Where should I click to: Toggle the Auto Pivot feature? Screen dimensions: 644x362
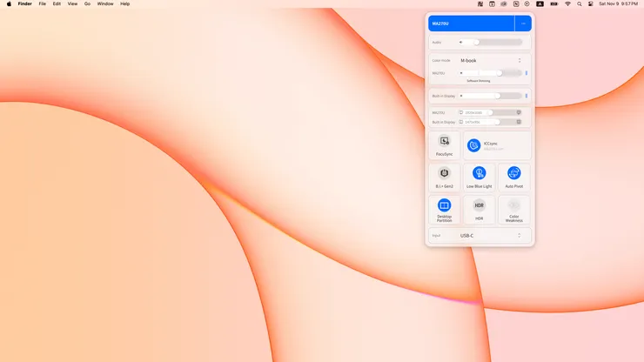(x=513, y=178)
